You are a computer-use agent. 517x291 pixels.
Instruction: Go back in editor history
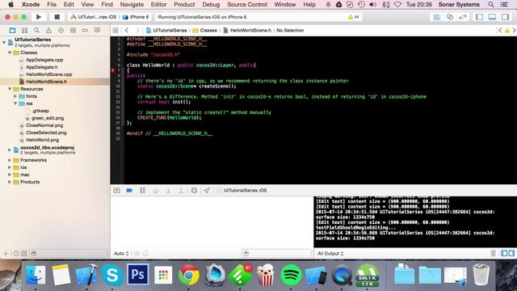coord(127,31)
